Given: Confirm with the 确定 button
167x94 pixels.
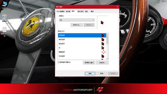Looking at the screenshot, I should [90, 74].
